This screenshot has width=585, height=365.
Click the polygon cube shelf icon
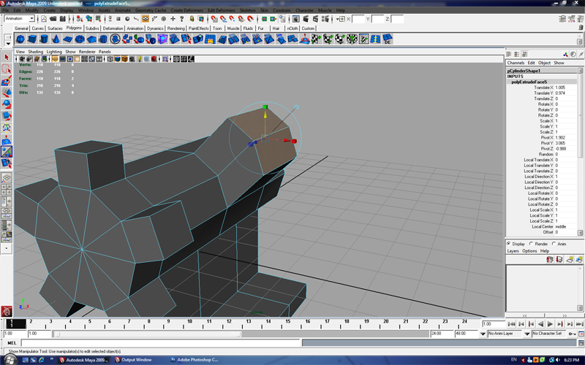[x=33, y=39]
